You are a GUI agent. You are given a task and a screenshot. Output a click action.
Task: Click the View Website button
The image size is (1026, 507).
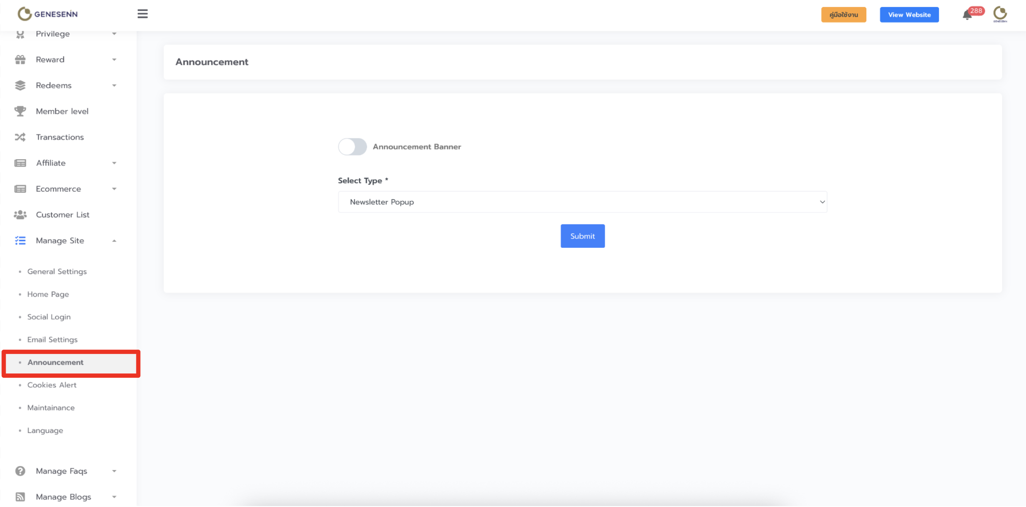909,15
